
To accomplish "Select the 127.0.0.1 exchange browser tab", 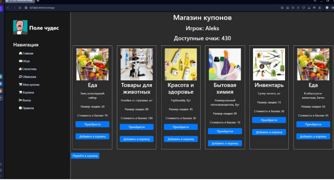I will pos(21,1).
